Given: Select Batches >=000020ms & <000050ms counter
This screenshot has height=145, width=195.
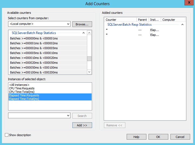Looking at the screenshot, I should [x=48, y=63].
